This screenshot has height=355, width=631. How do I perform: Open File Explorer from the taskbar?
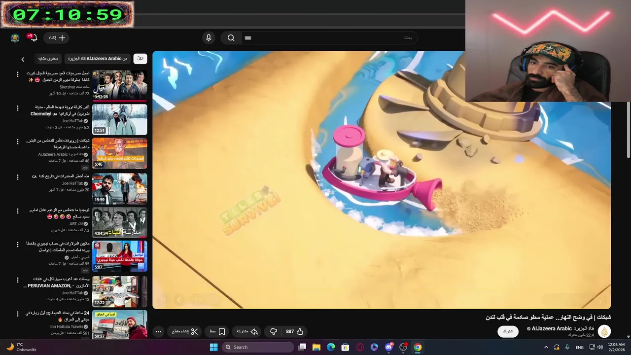[x=316, y=347]
